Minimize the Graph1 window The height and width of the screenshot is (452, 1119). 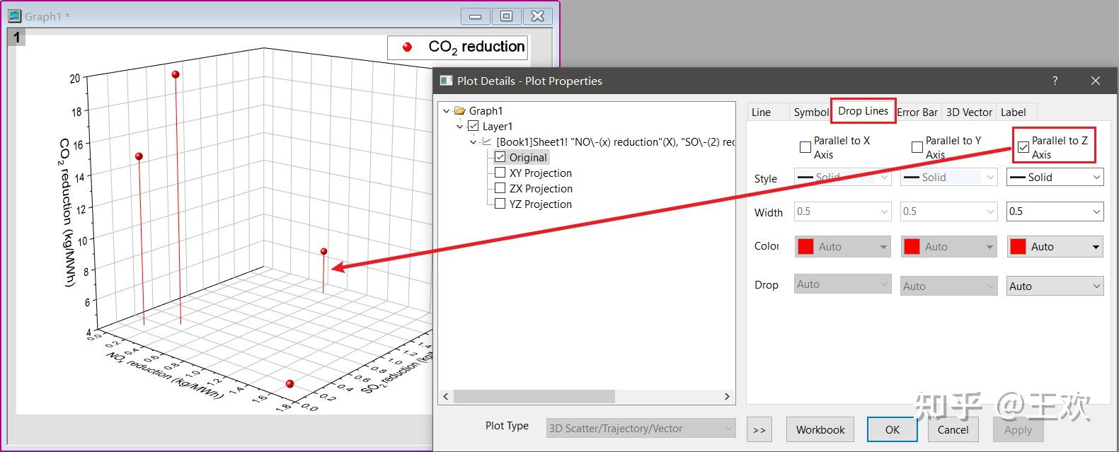point(475,16)
